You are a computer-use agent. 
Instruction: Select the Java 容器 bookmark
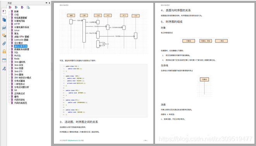pos(19,68)
